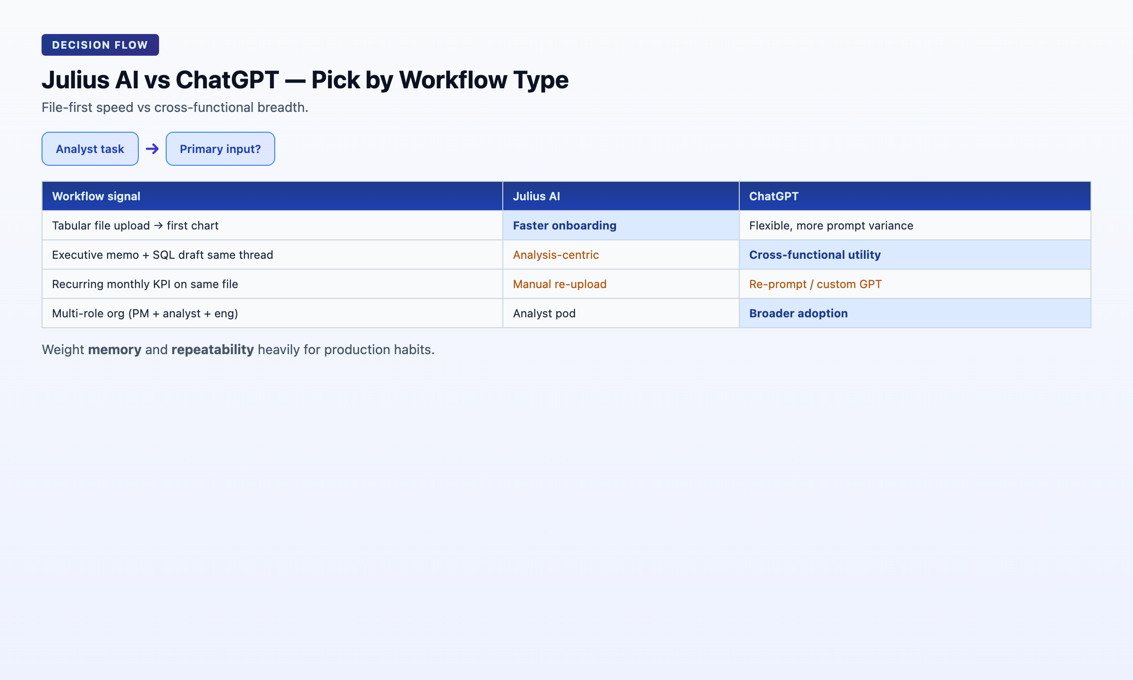Select Recurring monthly KPI row label

(x=272, y=284)
